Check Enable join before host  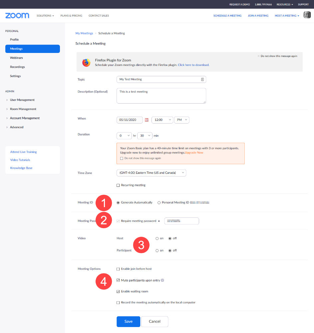coord(118,269)
